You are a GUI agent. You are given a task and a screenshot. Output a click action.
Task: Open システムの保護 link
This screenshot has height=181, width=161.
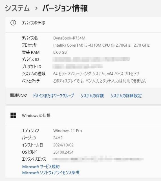click(x=92, y=96)
